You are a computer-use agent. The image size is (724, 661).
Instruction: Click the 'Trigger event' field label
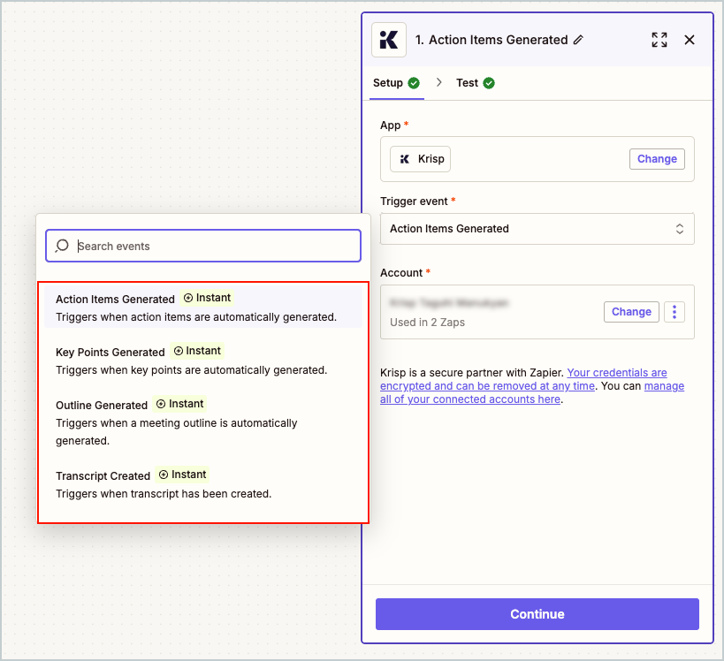(x=414, y=201)
